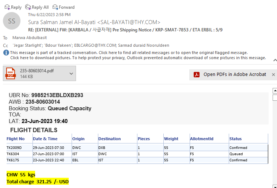
Task: Open the PDF attachment file icon
Action: click(11, 73)
